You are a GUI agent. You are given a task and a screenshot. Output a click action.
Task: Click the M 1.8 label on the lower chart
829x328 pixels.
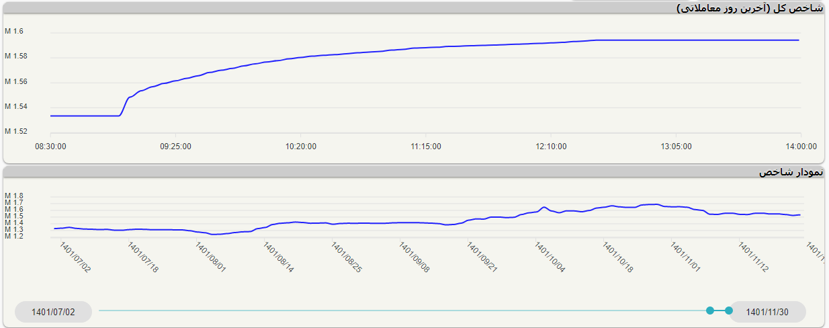coord(14,196)
